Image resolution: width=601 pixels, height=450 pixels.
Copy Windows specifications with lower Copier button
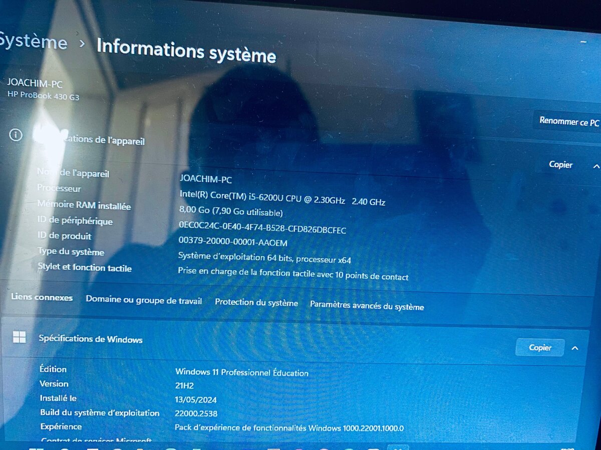click(x=540, y=347)
